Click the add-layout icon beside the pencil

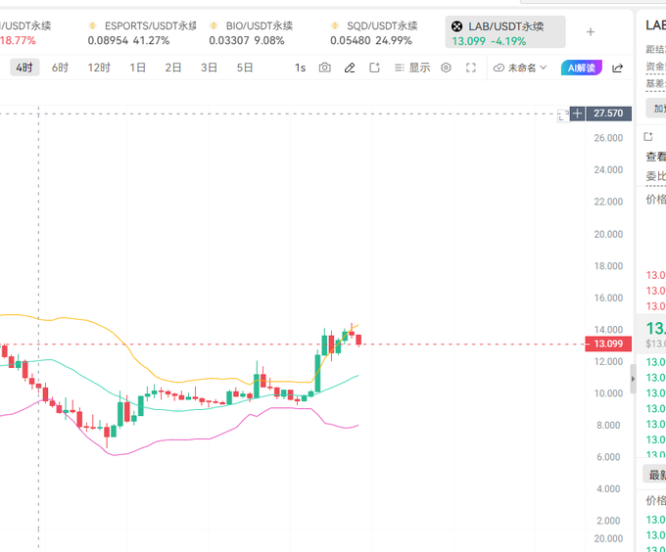[x=374, y=68]
